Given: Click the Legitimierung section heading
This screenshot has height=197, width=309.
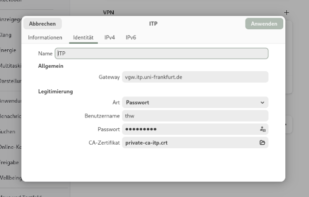Looking at the screenshot, I should coord(56,92).
